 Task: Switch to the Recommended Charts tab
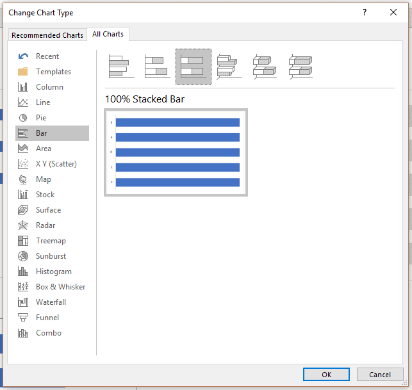tap(47, 35)
